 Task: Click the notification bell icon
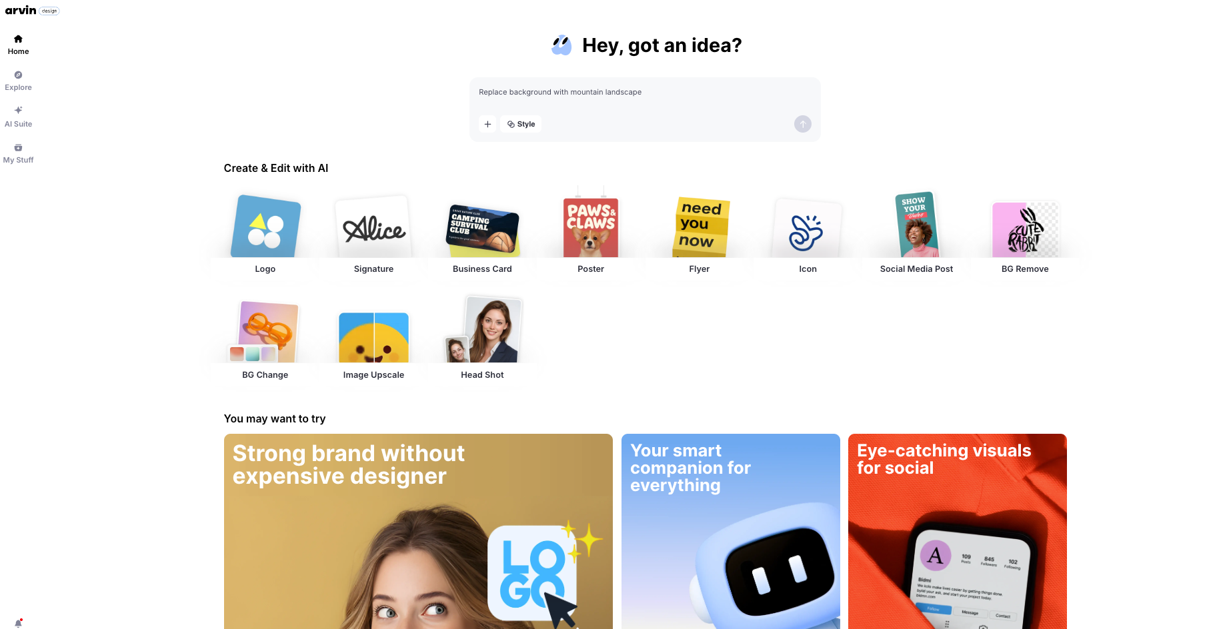pos(18,624)
